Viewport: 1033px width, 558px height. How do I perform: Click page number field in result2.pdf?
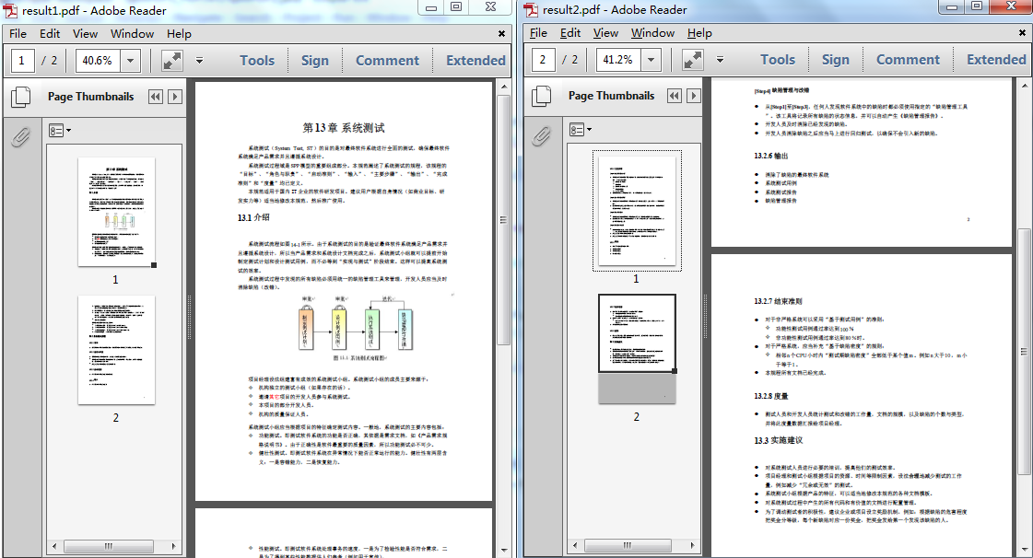pyautogui.click(x=543, y=60)
